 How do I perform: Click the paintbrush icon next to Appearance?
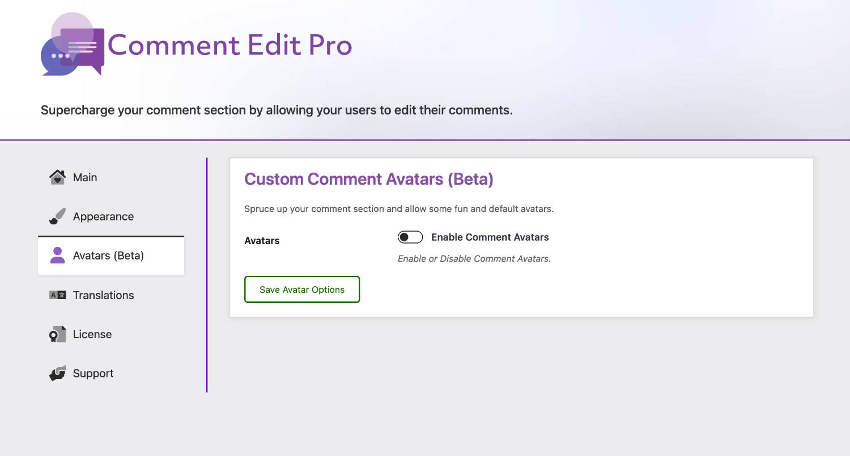click(57, 216)
